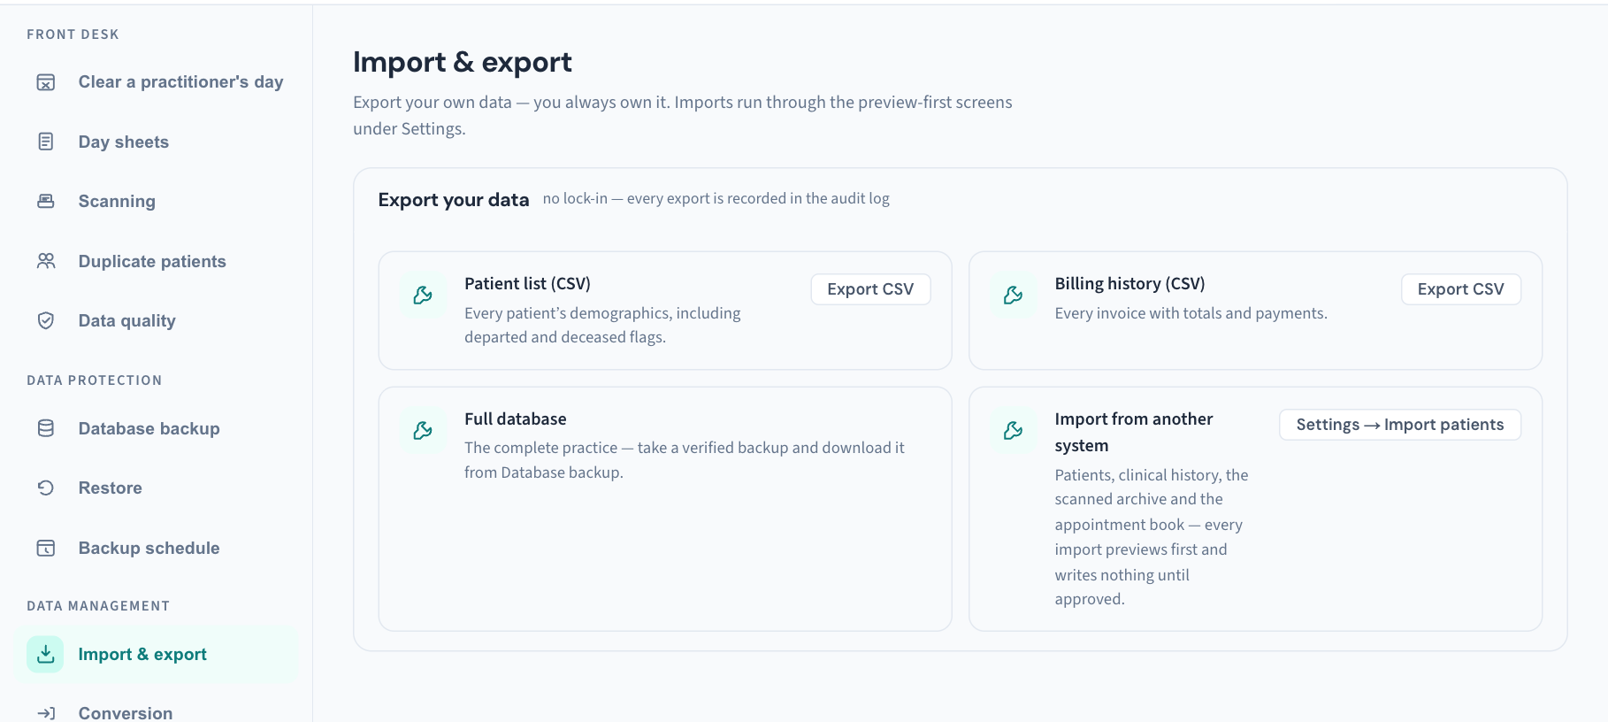Click the "Billing history (CSV)" title
Image resolution: width=1608 pixels, height=722 pixels.
click(x=1129, y=284)
